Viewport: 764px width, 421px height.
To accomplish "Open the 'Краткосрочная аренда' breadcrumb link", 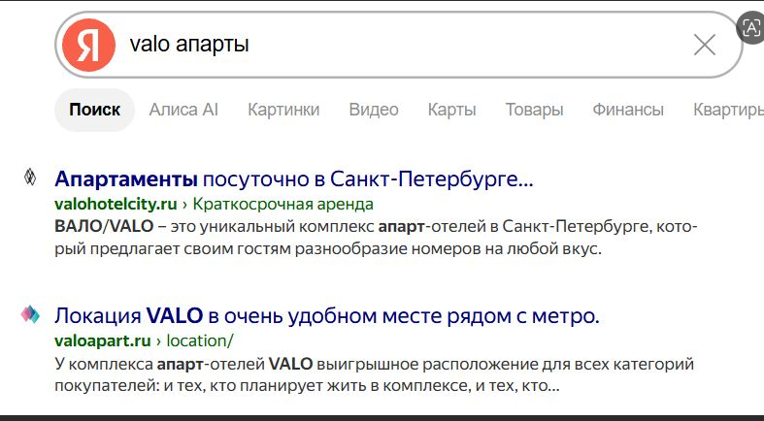I will click(x=283, y=204).
